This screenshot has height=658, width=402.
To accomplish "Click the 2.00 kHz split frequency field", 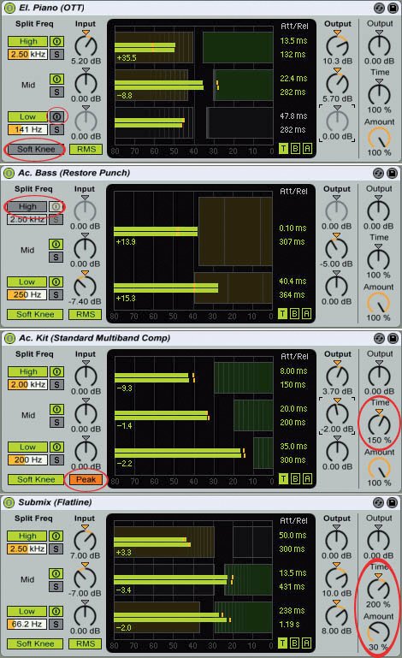I will point(28,384).
